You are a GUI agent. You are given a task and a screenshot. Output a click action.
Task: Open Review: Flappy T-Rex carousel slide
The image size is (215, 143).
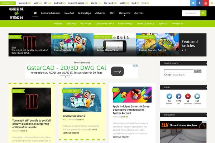115,45
